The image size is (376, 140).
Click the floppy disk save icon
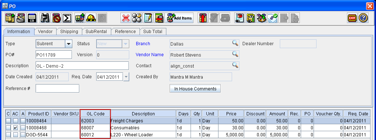pyautogui.click(x=32, y=18)
